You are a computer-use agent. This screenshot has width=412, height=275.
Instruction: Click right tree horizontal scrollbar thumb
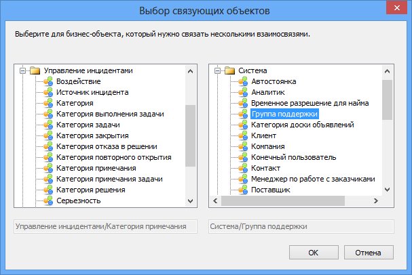click(x=283, y=200)
